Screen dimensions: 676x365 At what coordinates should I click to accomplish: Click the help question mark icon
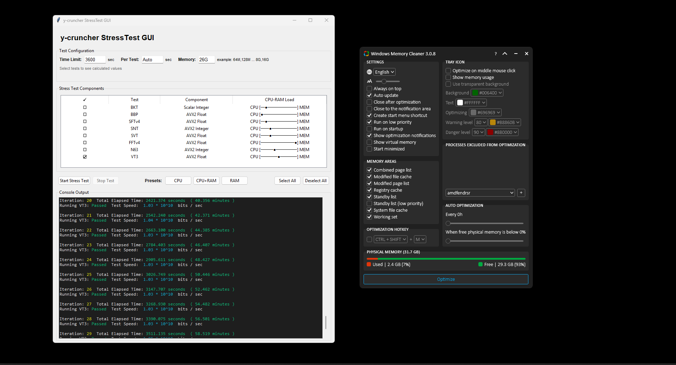(x=496, y=54)
